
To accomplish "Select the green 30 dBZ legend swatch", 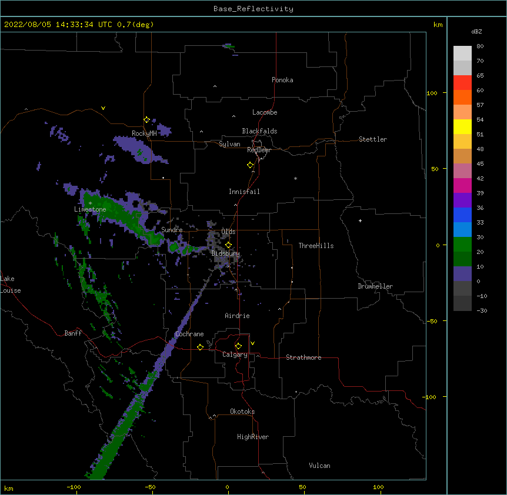I will point(462,245).
